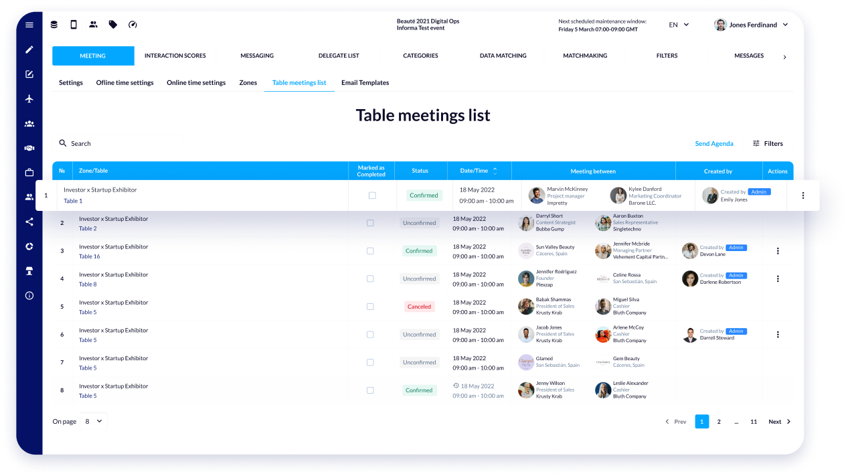Image resolution: width=852 pixels, height=476 pixels.
Task: Select the share icon in sidebar
Action: [x=29, y=222]
